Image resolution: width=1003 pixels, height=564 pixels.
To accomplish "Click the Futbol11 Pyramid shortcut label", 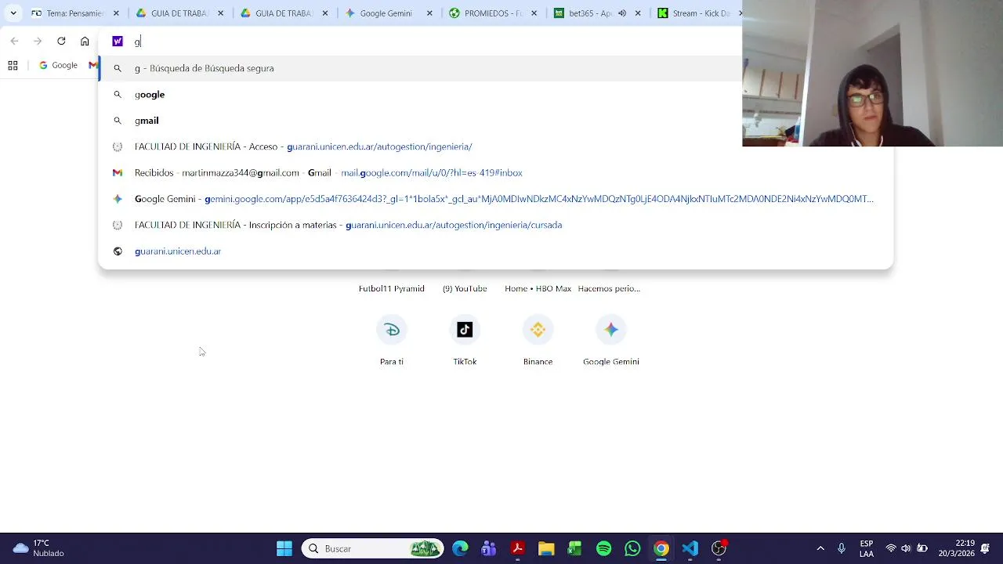I will pos(392,289).
